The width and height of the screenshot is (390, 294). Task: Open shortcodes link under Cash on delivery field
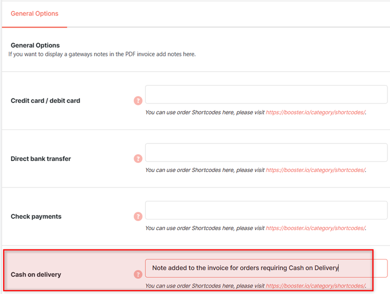pos(315,286)
